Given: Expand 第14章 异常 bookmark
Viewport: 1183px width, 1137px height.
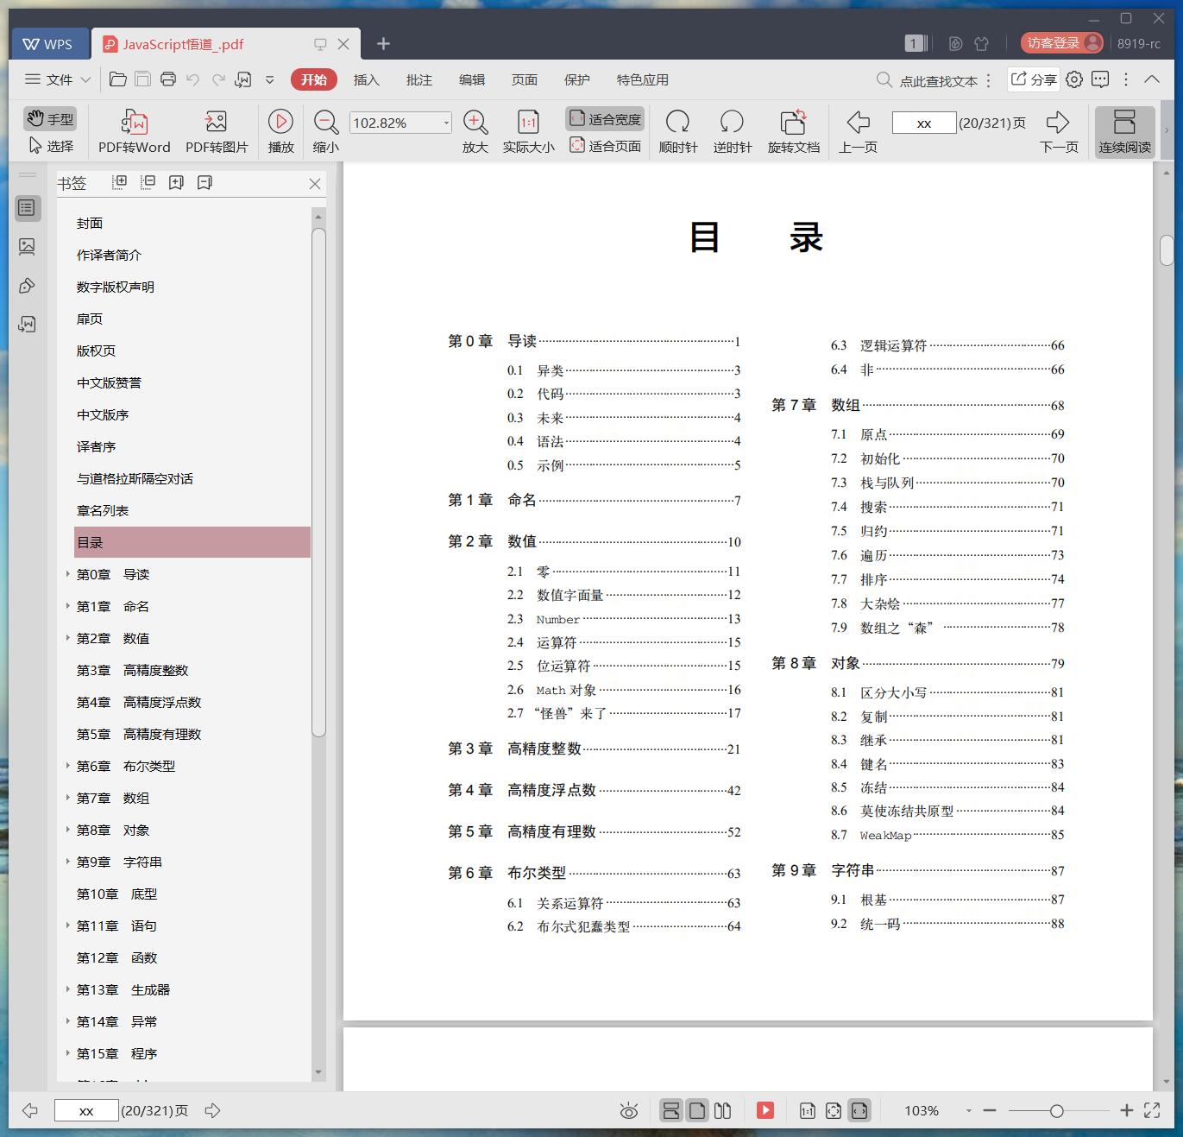Looking at the screenshot, I should tap(68, 1020).
